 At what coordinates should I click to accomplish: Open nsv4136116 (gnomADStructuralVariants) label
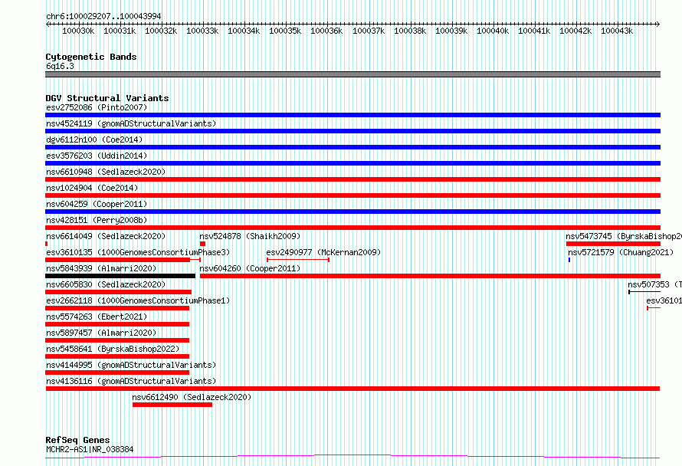coord(131,381)
